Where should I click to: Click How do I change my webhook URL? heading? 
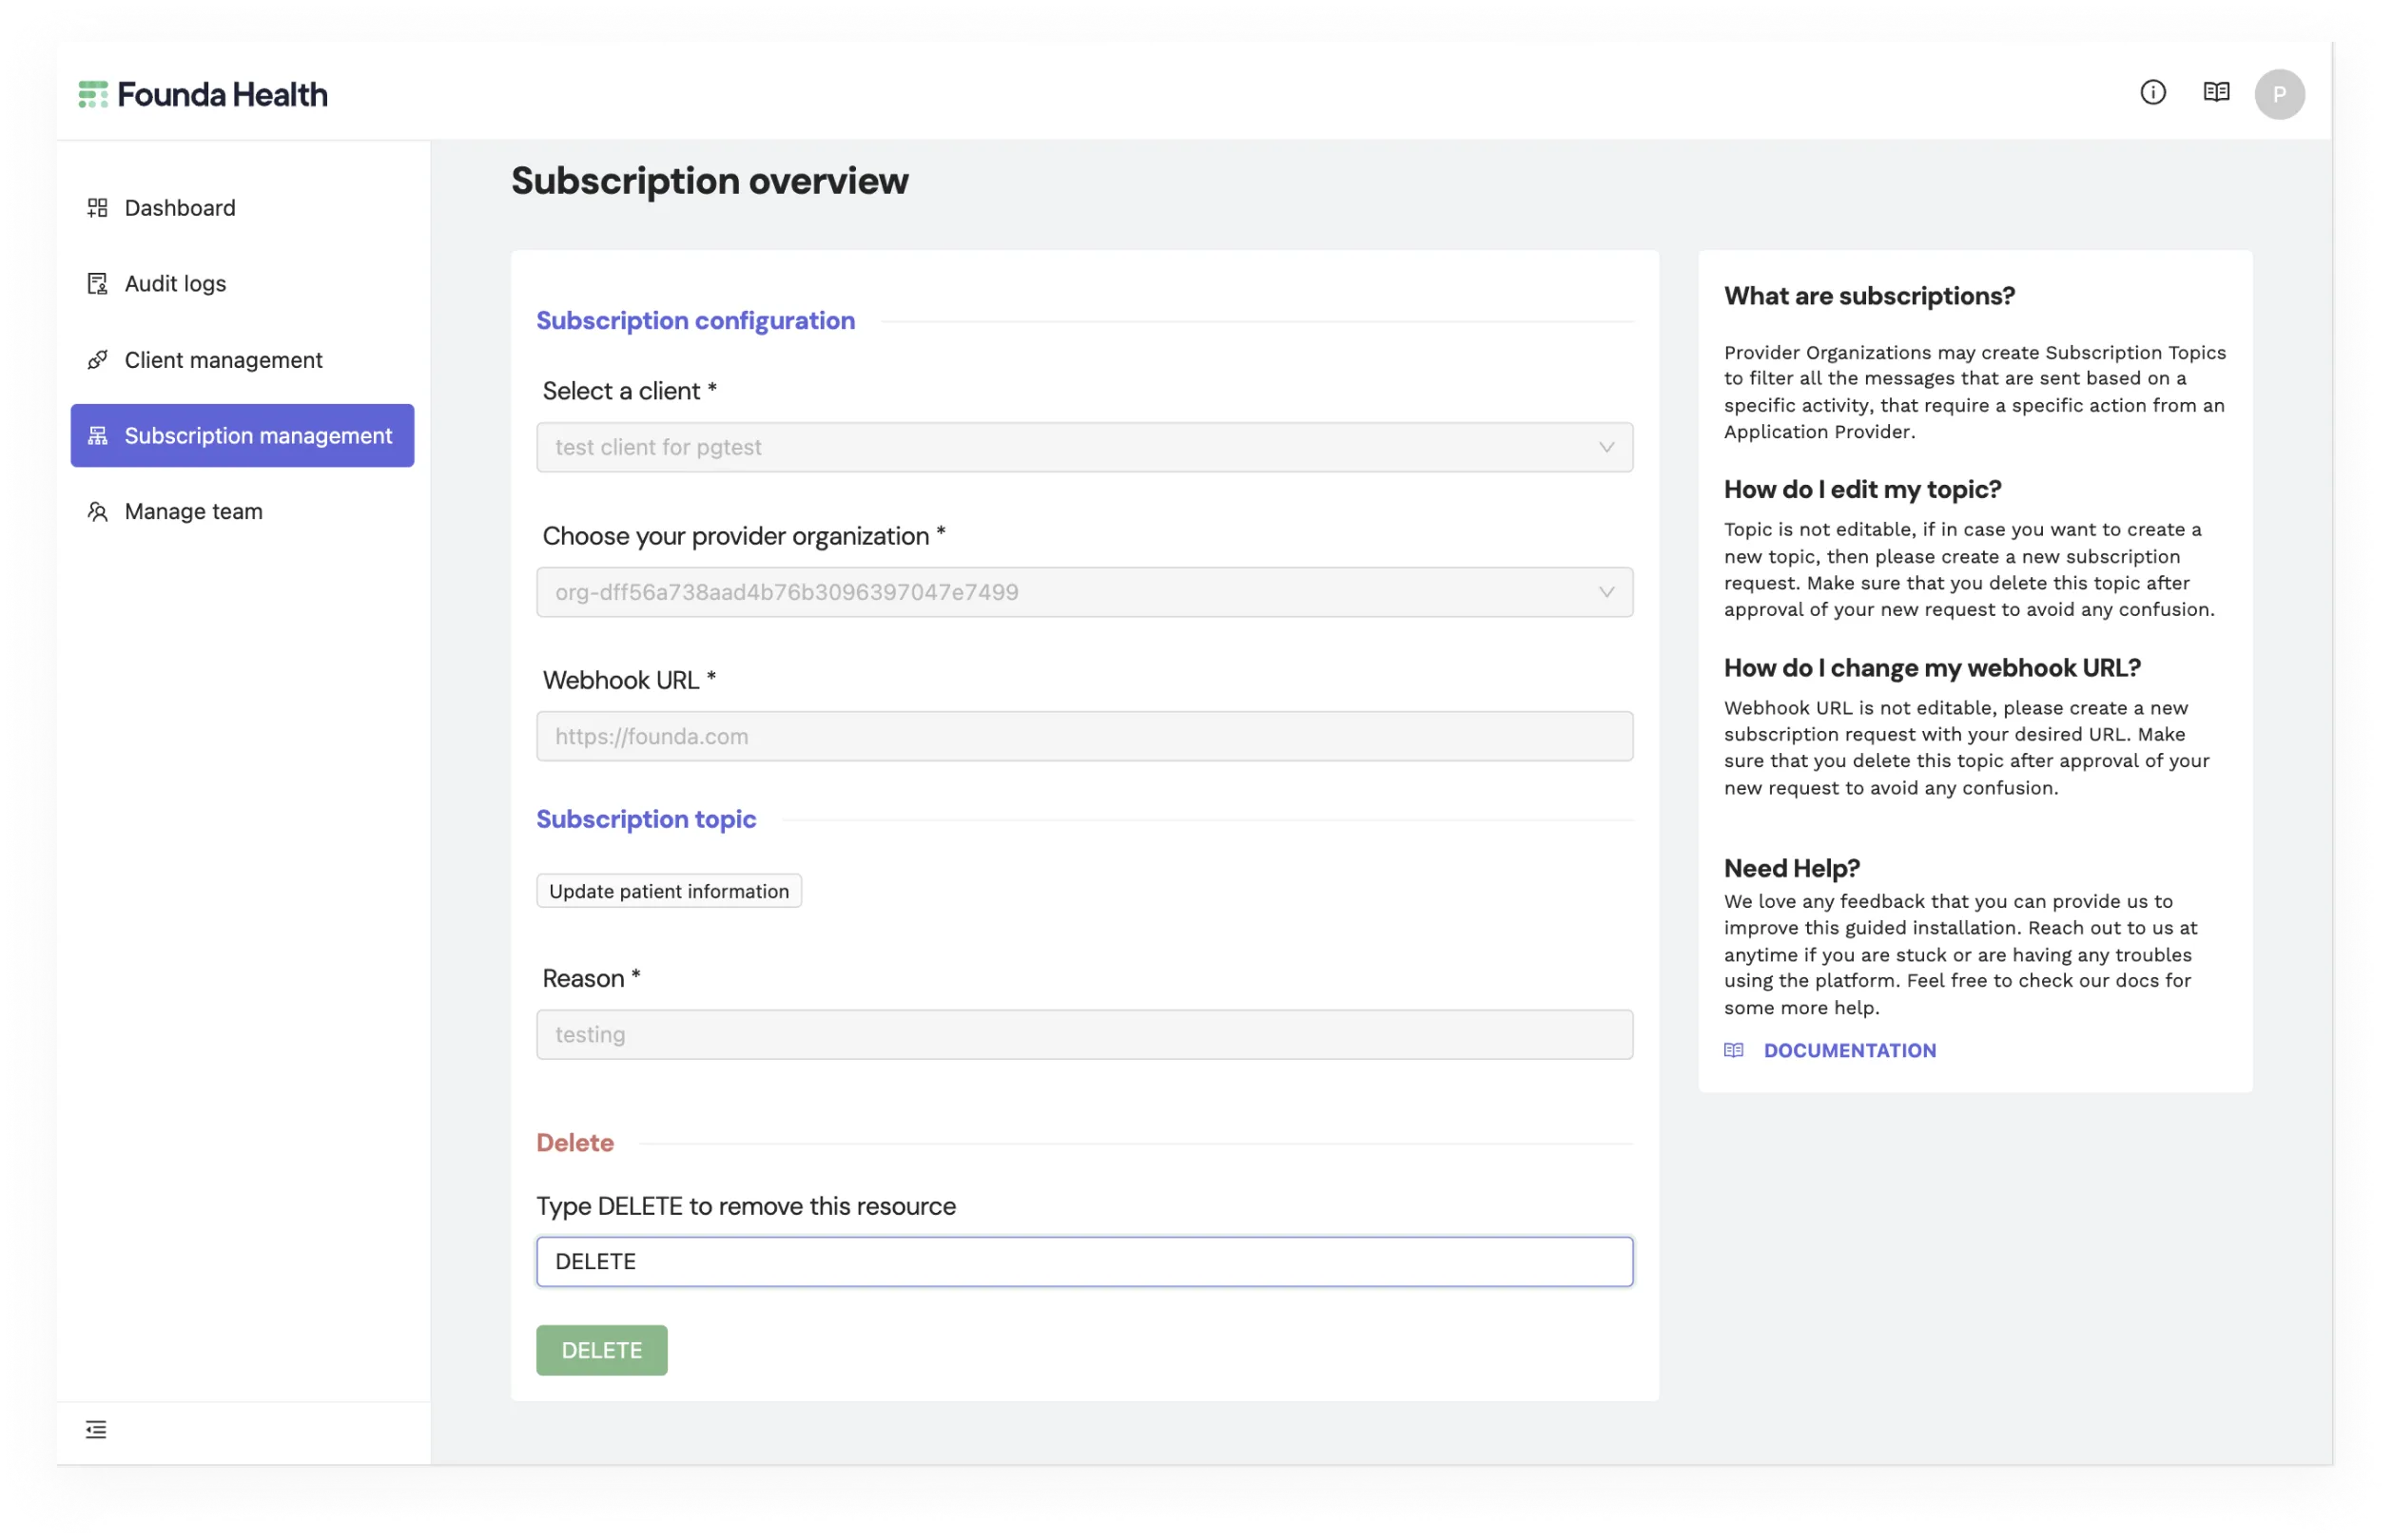[1932, 667]
